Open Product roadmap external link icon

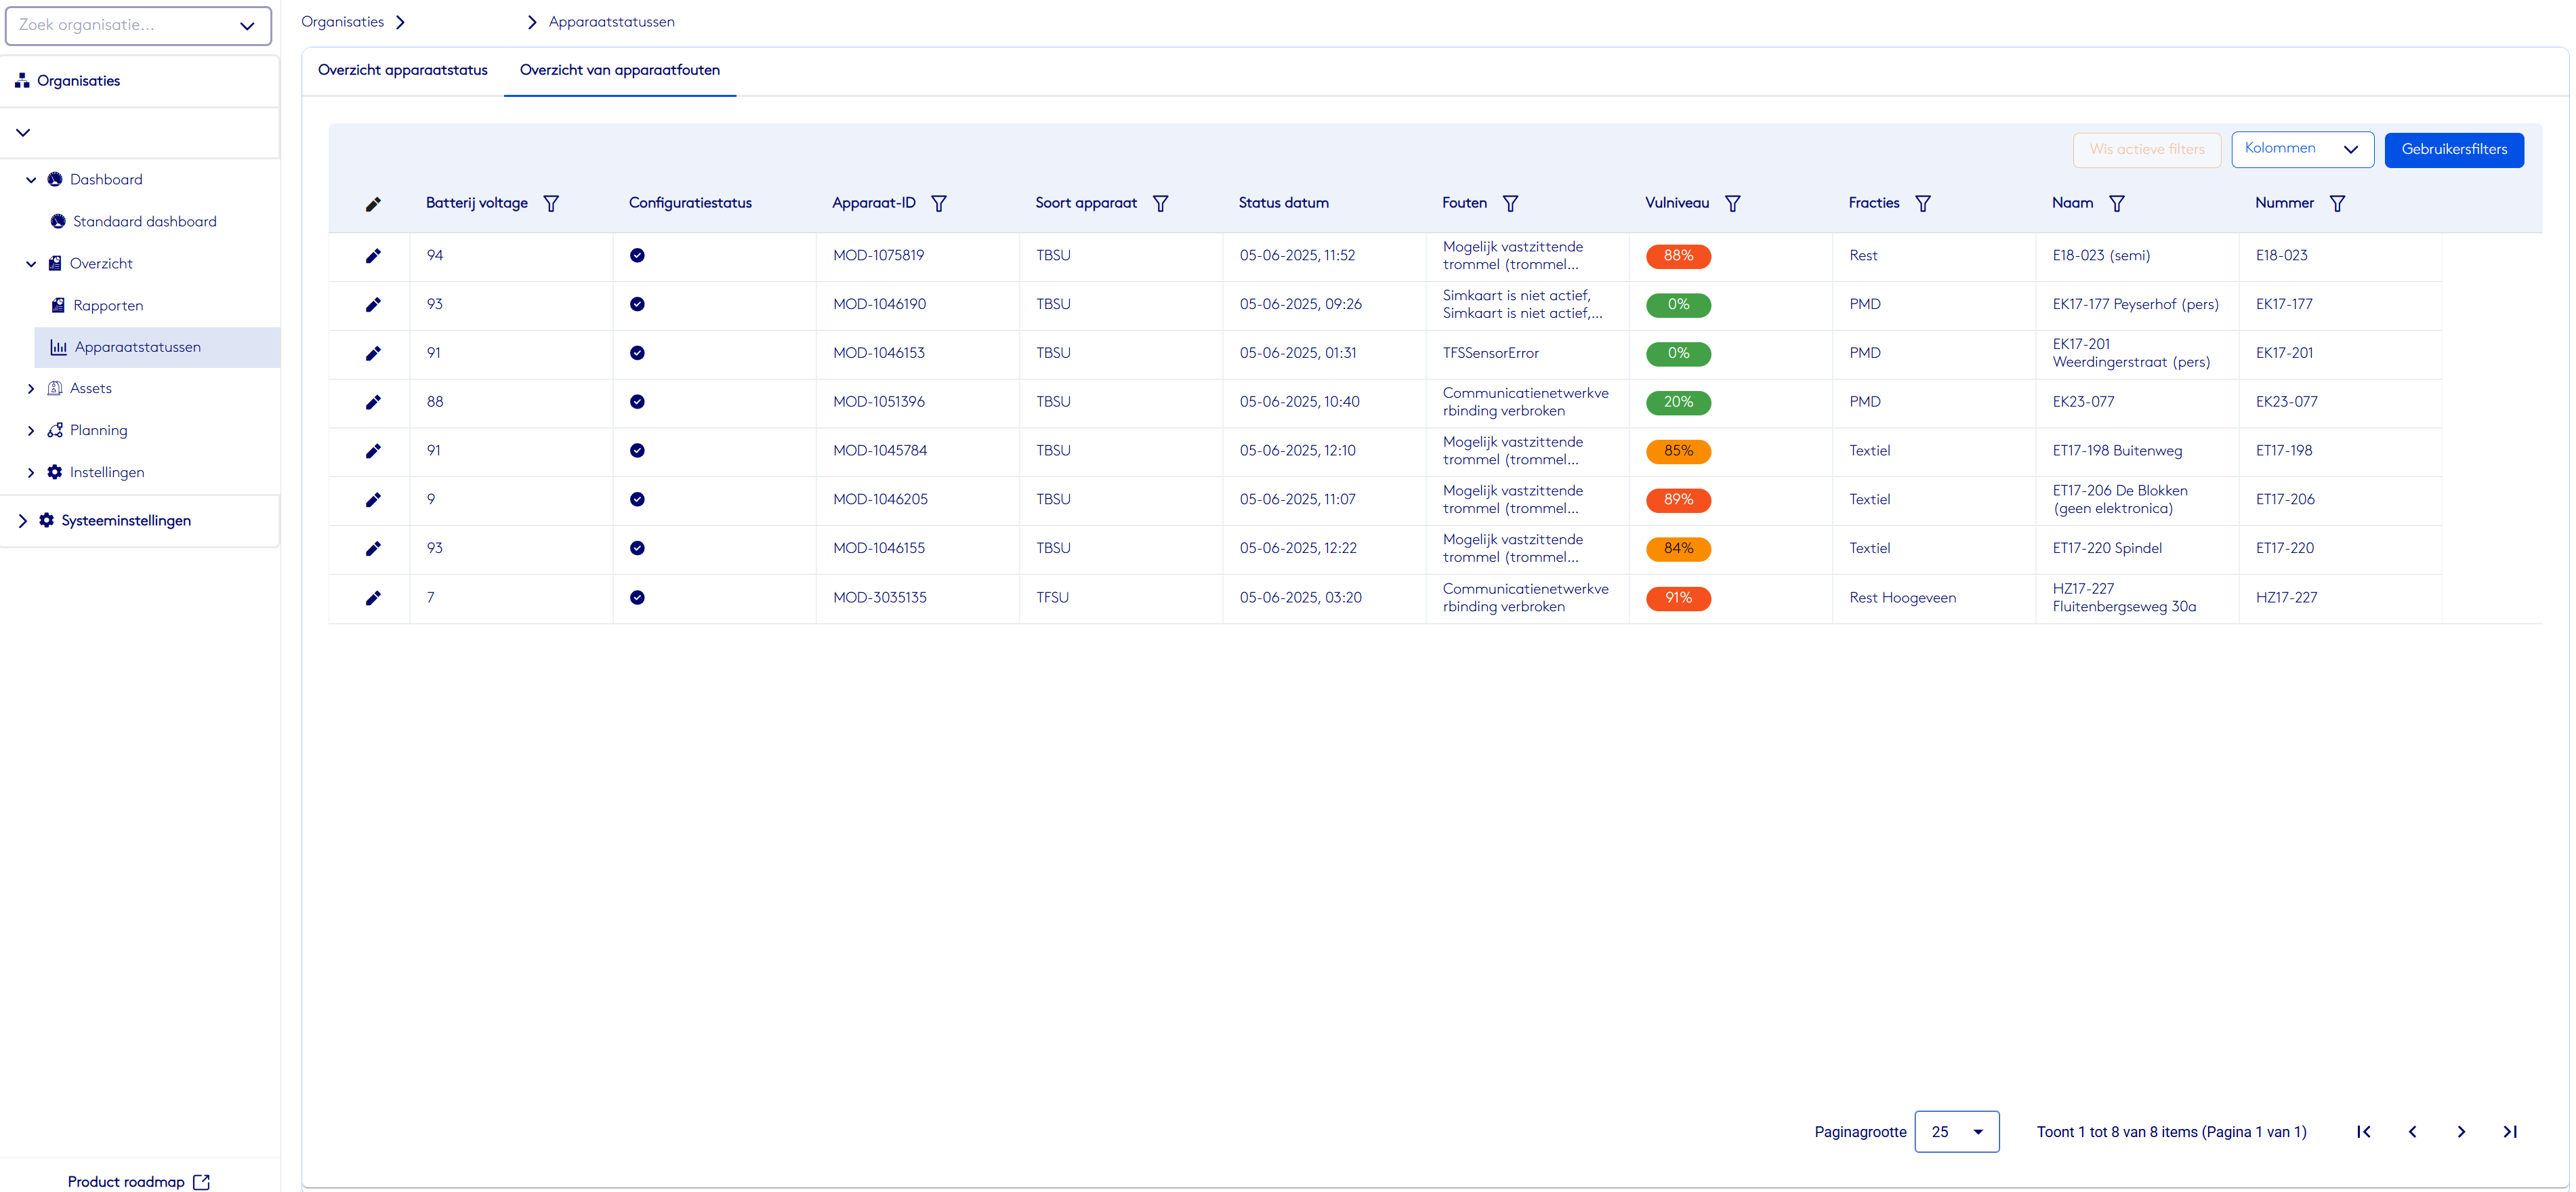pyautogui.click(x=201, y=1182)
